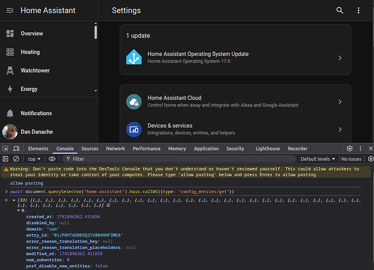374x270 pixels.
Task: Click the await querySelector command line
Action: tap(122, 192)
